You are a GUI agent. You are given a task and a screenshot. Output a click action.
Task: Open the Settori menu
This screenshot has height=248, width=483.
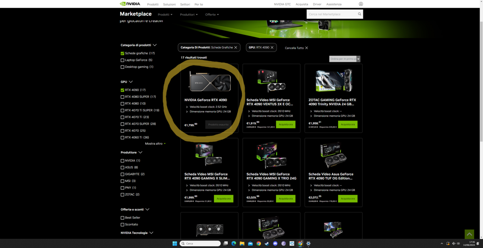coord(185,5)
